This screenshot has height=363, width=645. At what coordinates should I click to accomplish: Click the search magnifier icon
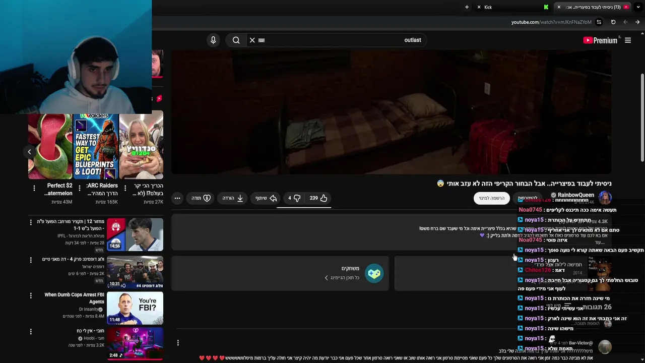pos(236,40)
